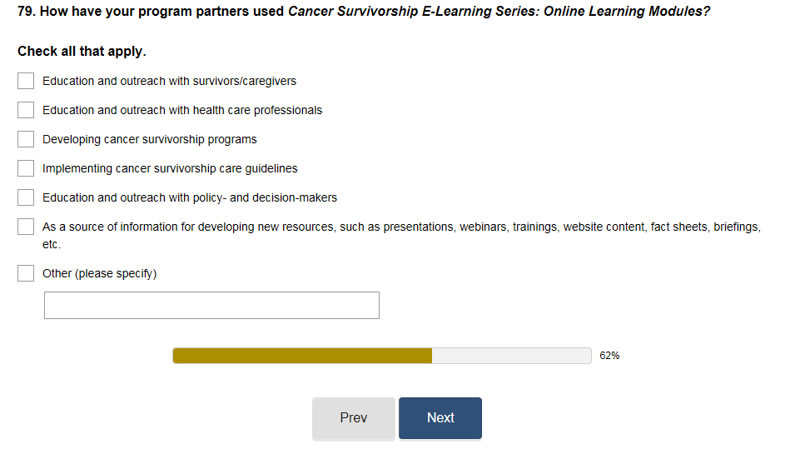The width and height of the screenshot is (790, 474).
Task: Click the Developing cancer survivorship programs label
Action: tap(150, 139)
